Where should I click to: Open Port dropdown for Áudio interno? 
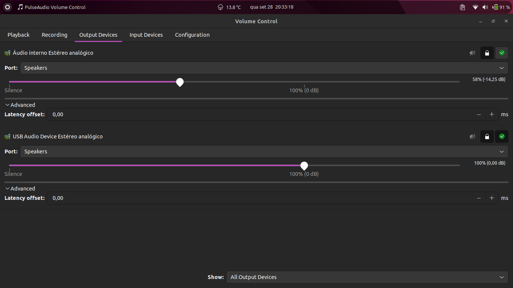pos(264,68)
